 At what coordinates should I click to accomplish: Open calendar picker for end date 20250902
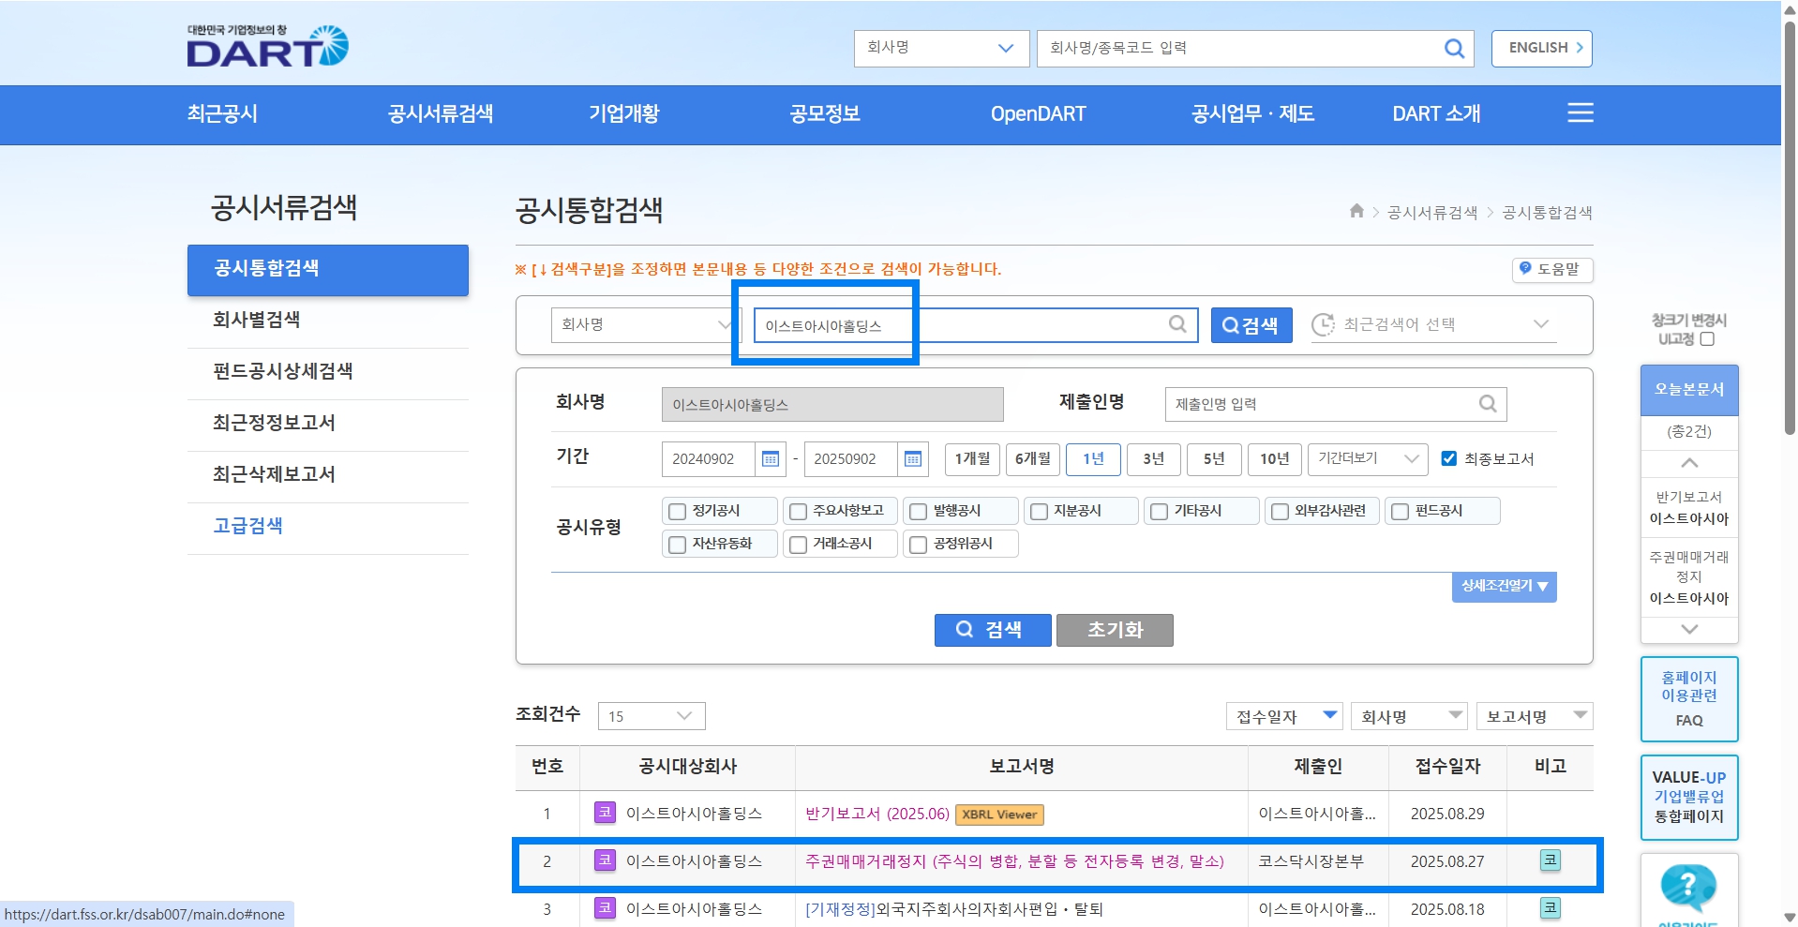tap(912, 459)
